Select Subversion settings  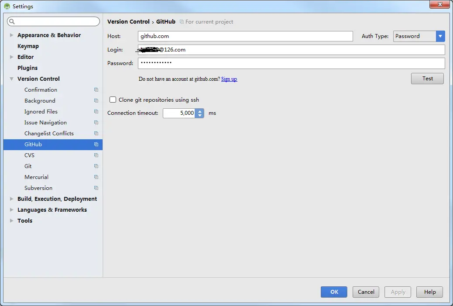click(x=38, y=188)
